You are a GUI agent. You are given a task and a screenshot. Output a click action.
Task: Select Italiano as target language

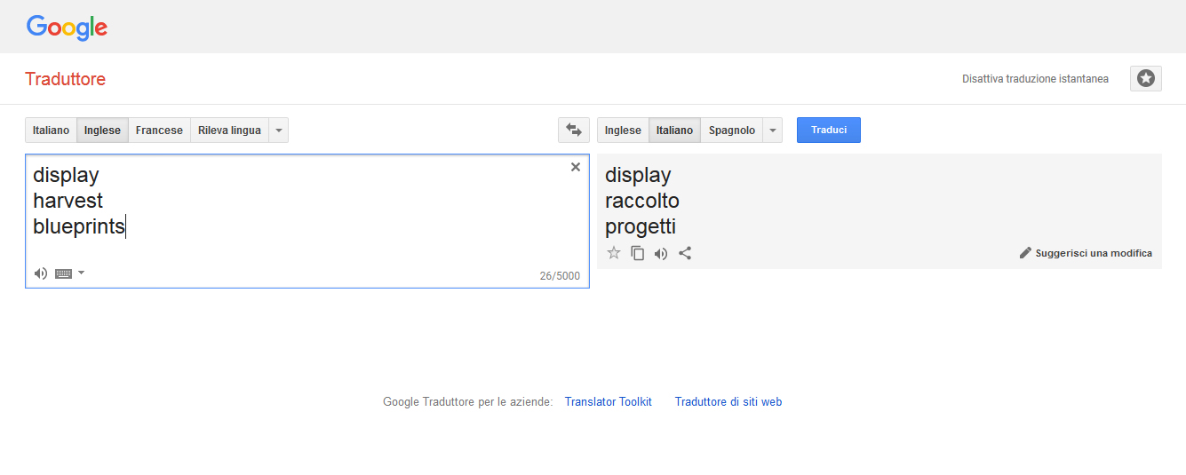tap(674, 131)
